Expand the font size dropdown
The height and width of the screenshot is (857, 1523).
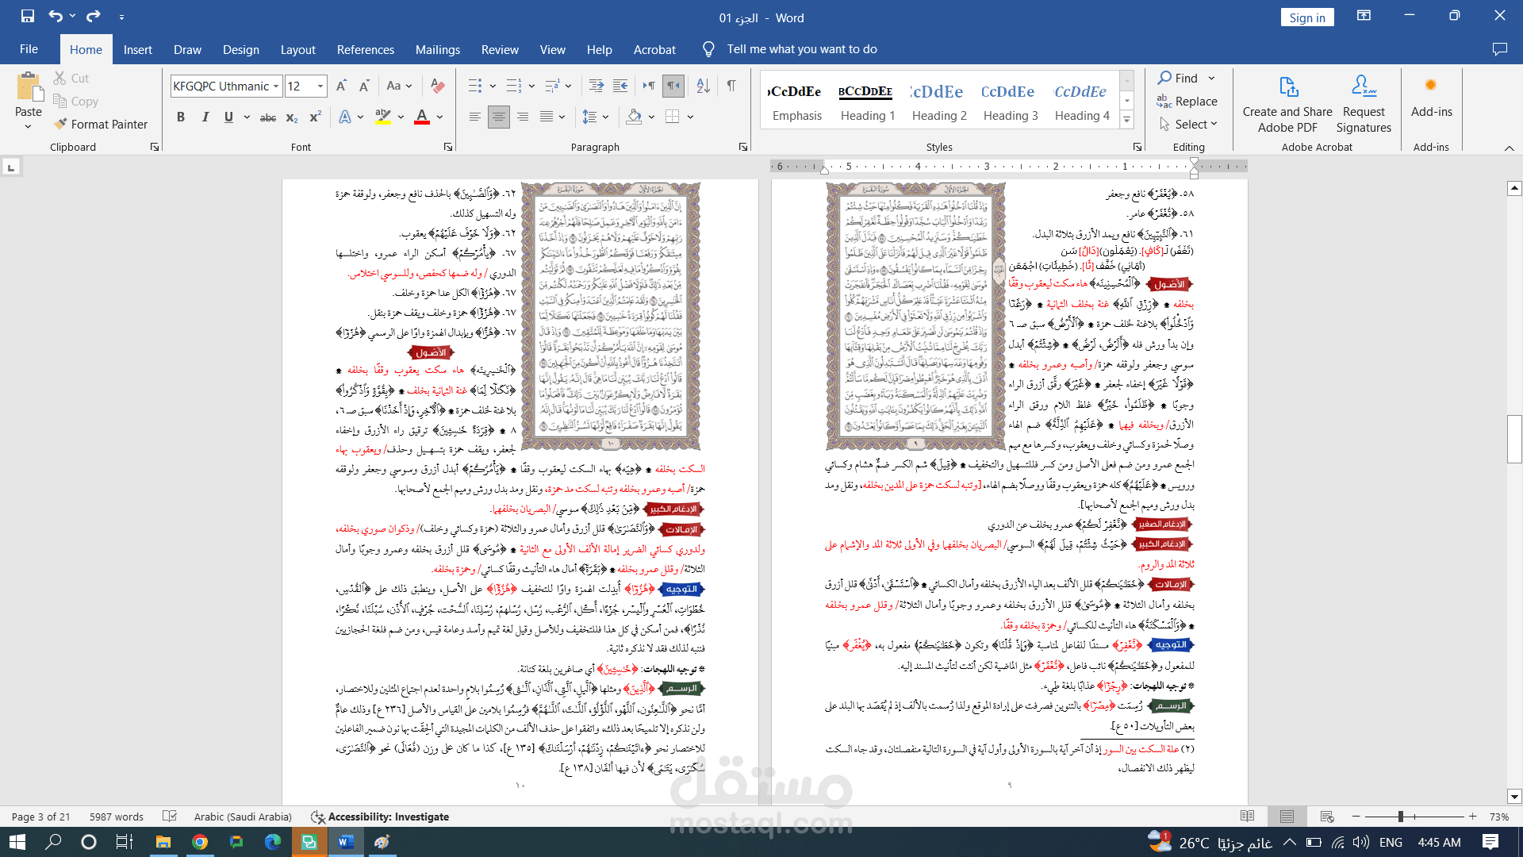[320, 86]
